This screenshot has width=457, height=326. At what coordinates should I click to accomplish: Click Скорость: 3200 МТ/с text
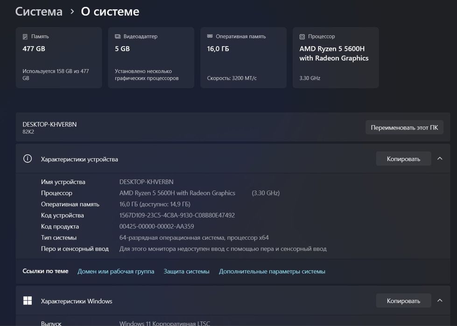[x=232, y=78]
